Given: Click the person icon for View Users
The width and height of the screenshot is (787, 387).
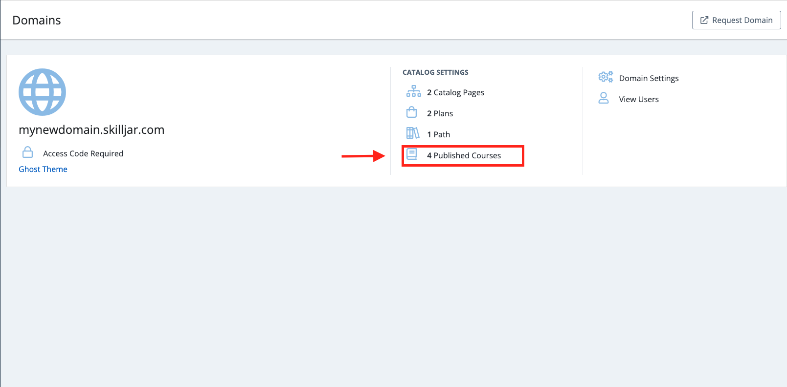Looking at the screenshot, I should 604,98.
